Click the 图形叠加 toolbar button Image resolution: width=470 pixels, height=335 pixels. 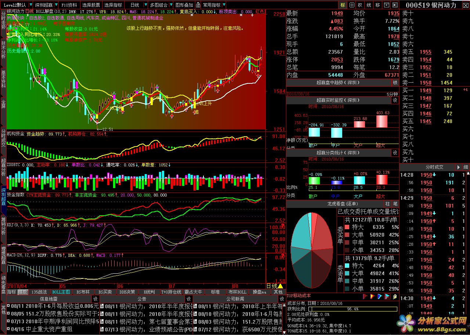pos(184,5)
